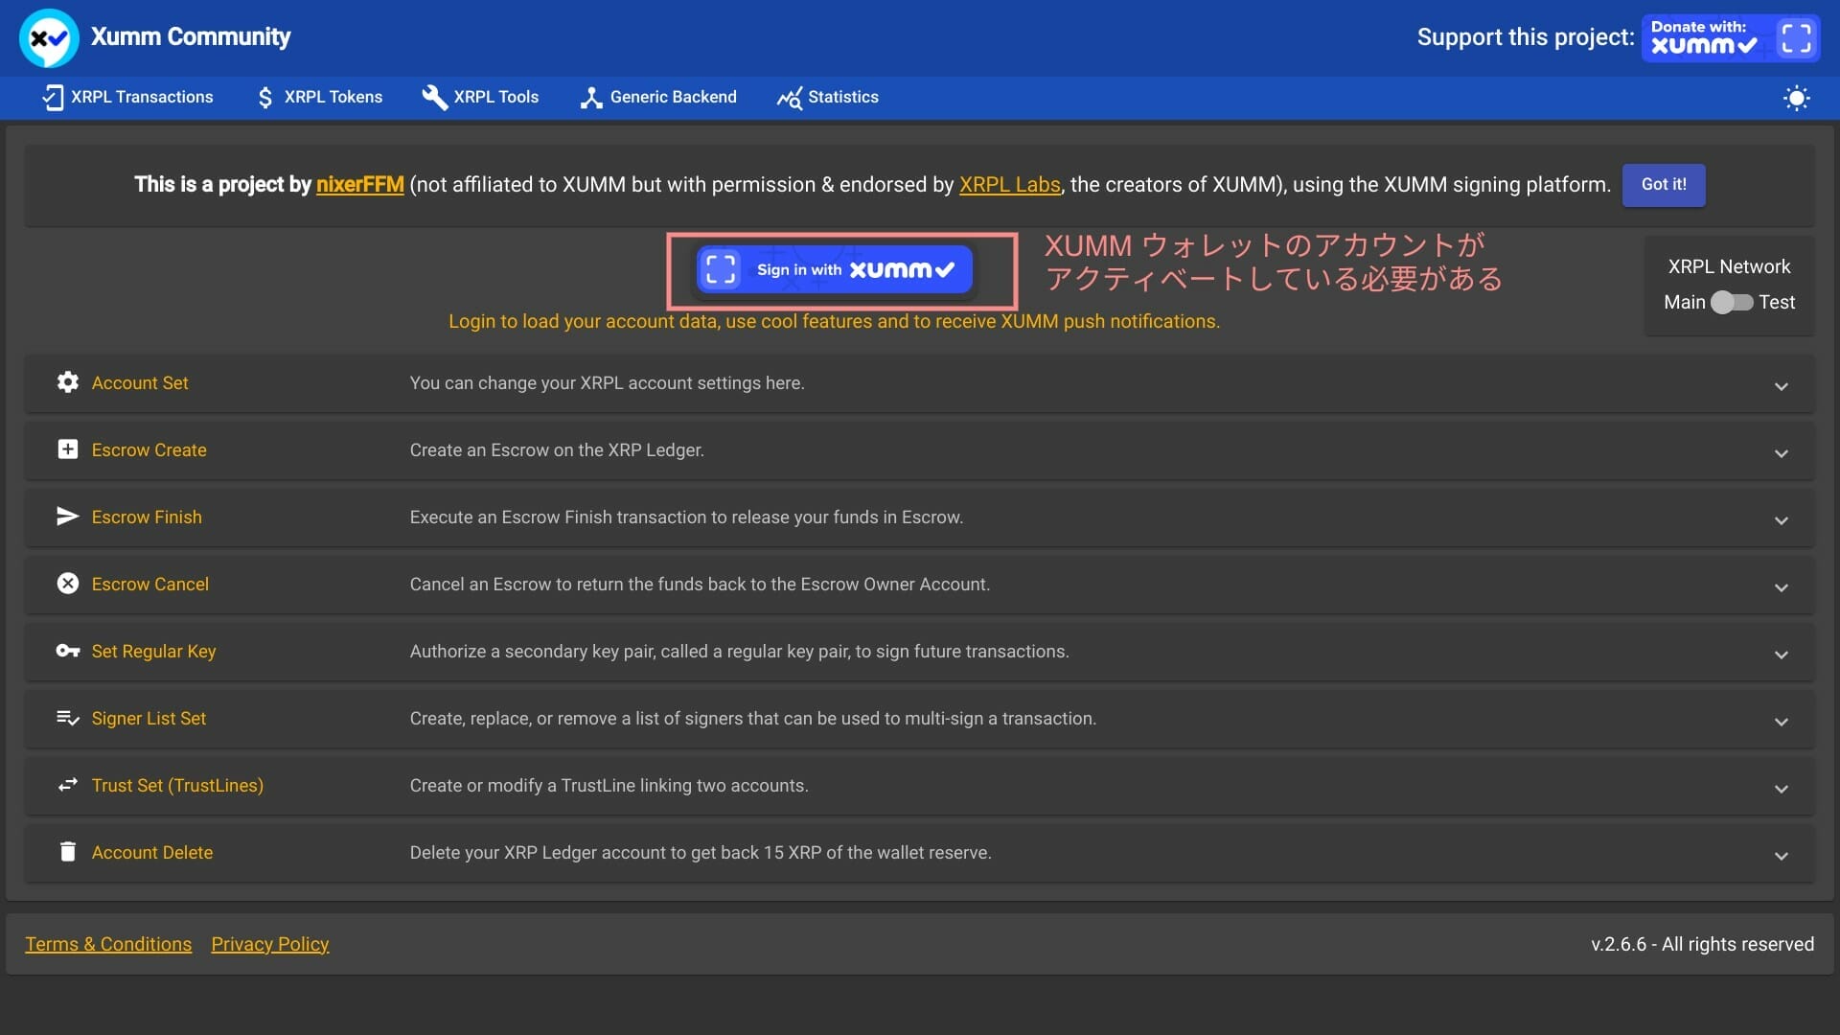1840x1035 pixels.
Task: Expand the Escrow Cancel panel chevron
Action: tap(1781, 587)
